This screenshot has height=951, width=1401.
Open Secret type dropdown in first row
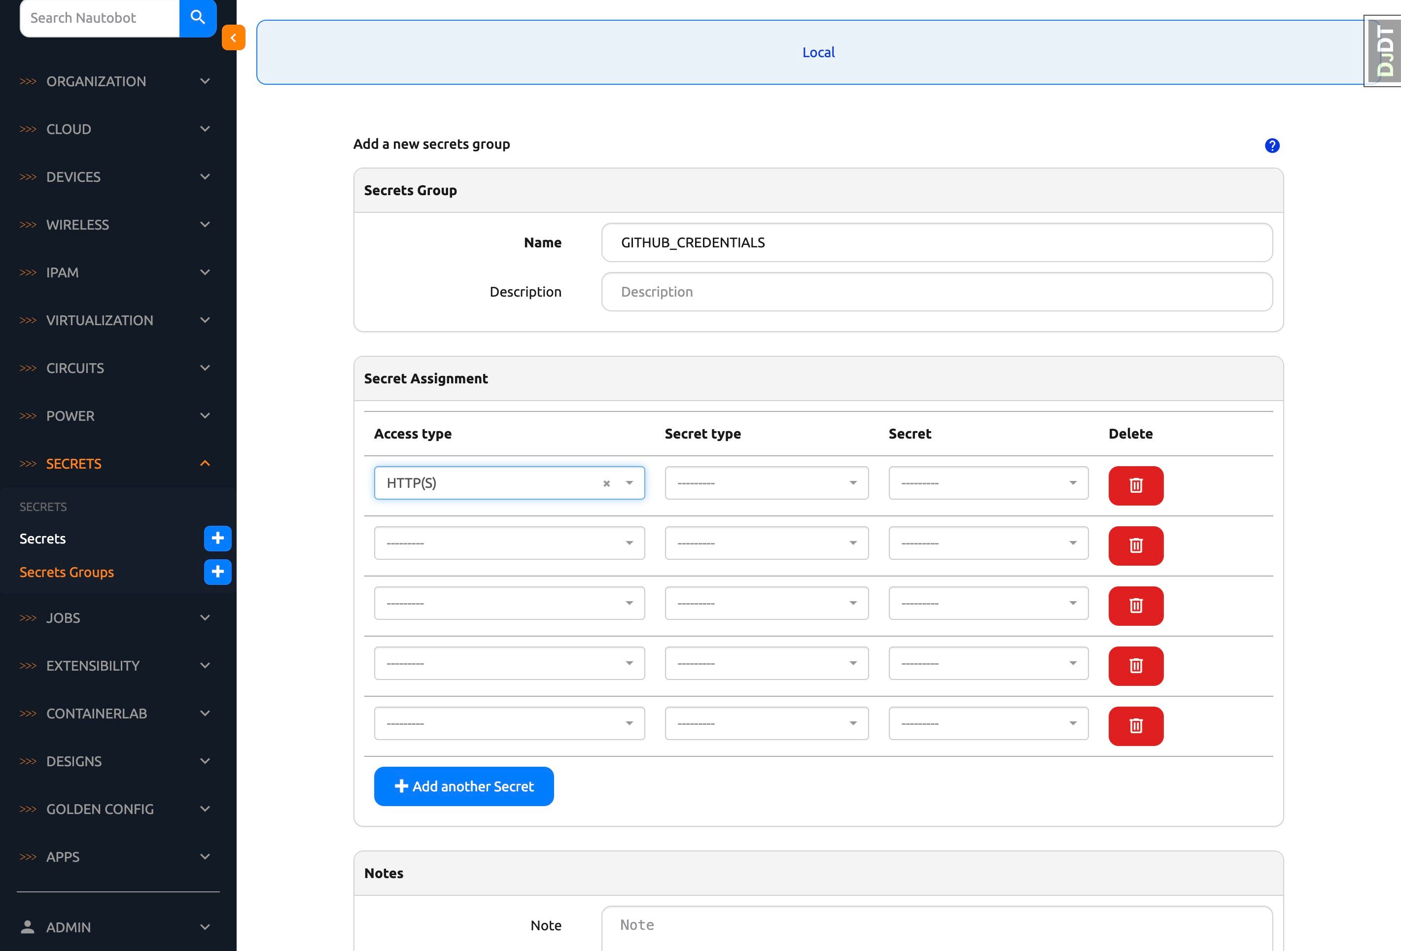[x=766, y=483]
